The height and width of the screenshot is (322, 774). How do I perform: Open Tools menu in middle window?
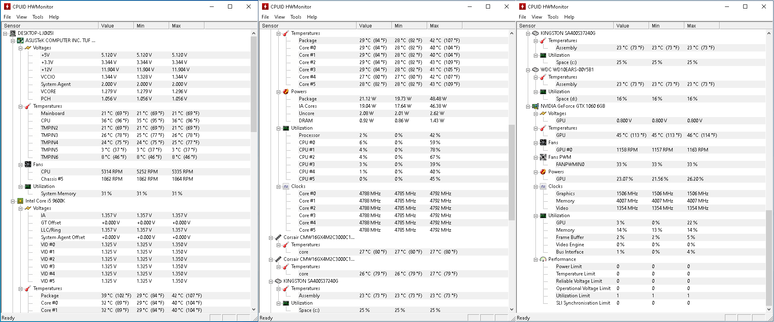tap(296, 17)
